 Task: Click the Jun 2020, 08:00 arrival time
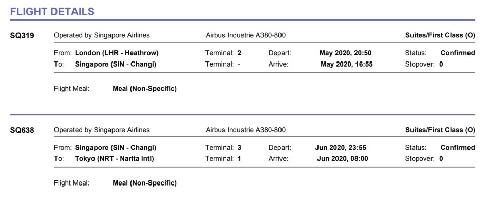[343, 158]
